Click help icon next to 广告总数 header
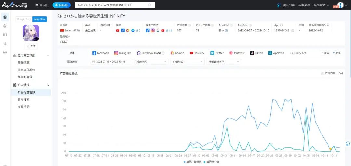 tap(189, 25)
